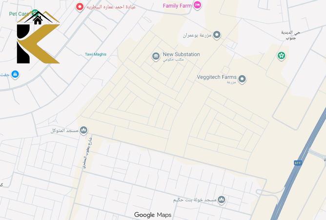Click the gold K house logo
326x220 pixels.
tap(38, 37)
